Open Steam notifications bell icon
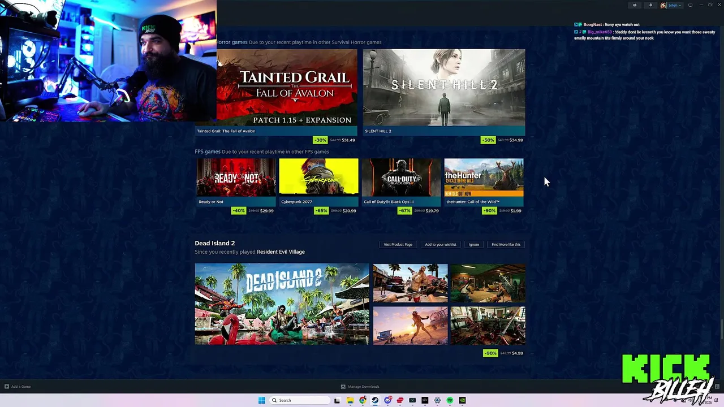The height and width of the screenshot is (407, 724). (x=650, y=5)
